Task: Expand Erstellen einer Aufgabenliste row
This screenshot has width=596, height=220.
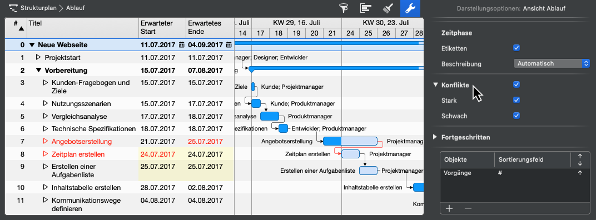Action: [x=45, y=167]
